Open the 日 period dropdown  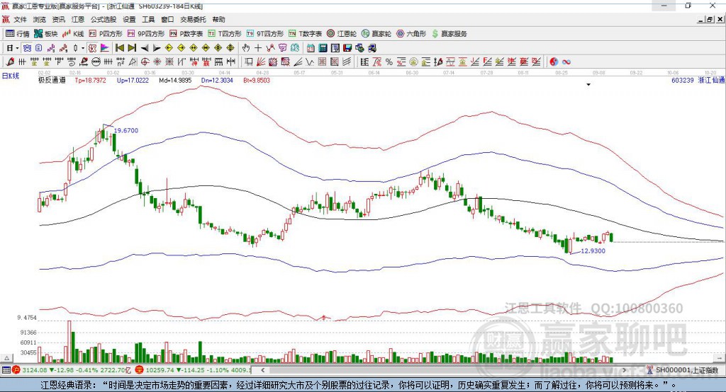13,48
